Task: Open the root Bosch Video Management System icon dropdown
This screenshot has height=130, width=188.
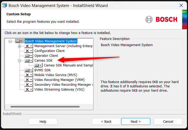Action: point(22,41)
